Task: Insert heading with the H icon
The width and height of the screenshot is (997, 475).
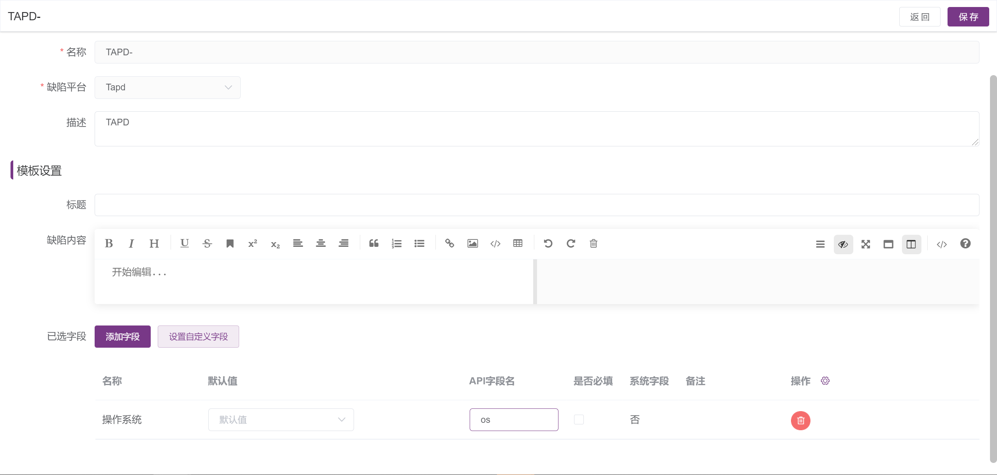Action: click(154, 244)
